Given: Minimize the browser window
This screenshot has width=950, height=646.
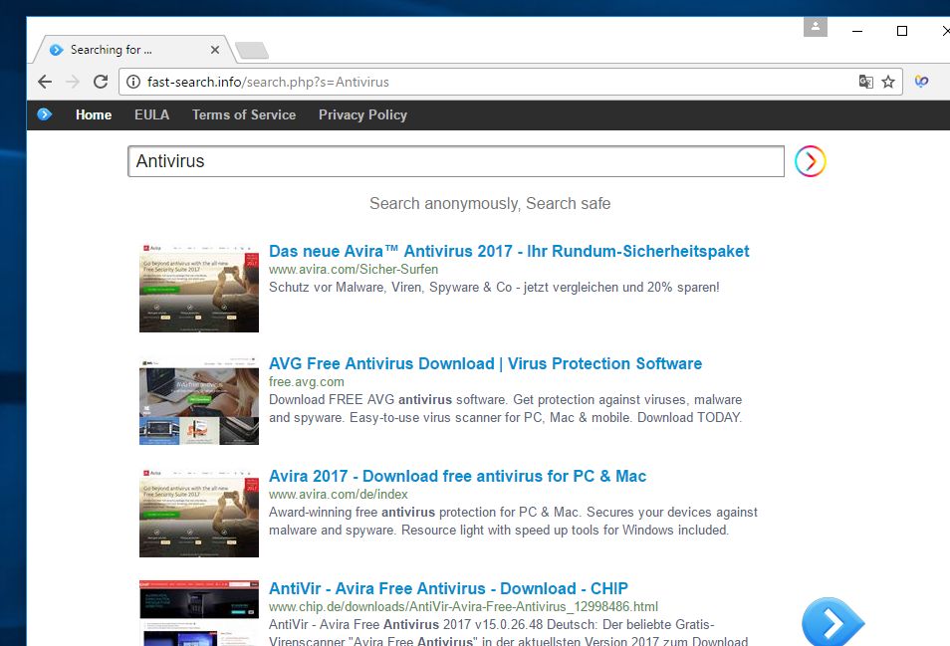Looking at the screenshot, I should (x=856, y=31).
